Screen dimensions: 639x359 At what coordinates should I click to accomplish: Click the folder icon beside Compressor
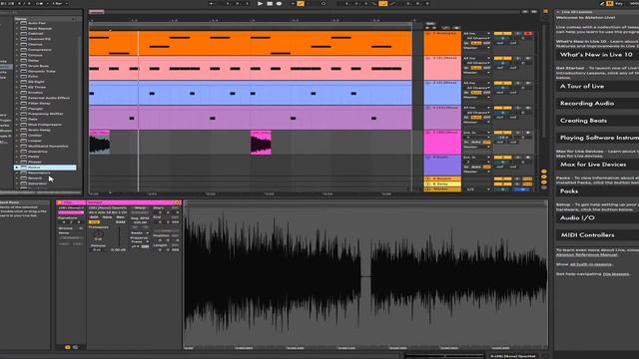24,50
